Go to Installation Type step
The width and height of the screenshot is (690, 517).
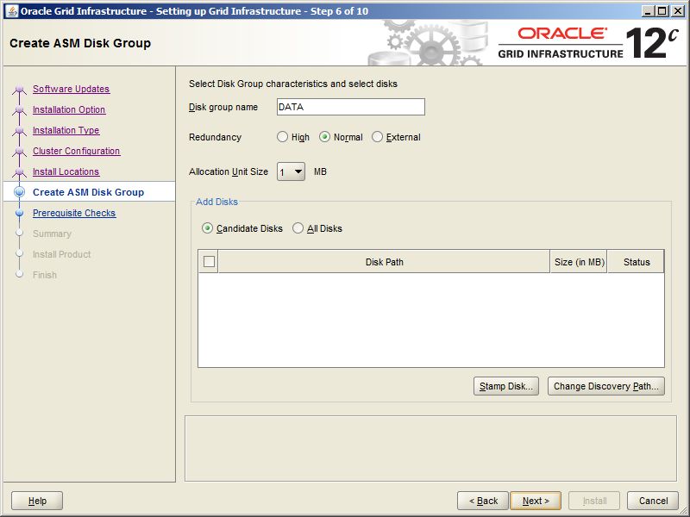click(66, 130)
